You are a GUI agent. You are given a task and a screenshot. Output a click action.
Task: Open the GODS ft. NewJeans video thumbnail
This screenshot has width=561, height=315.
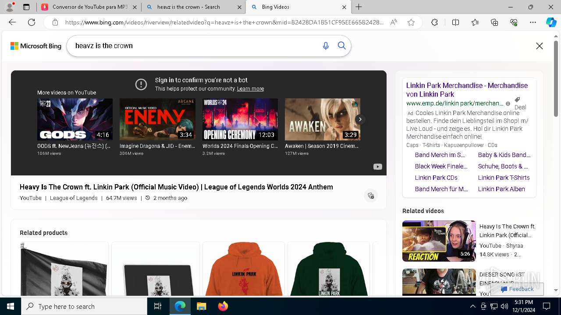tap(75, 119)
